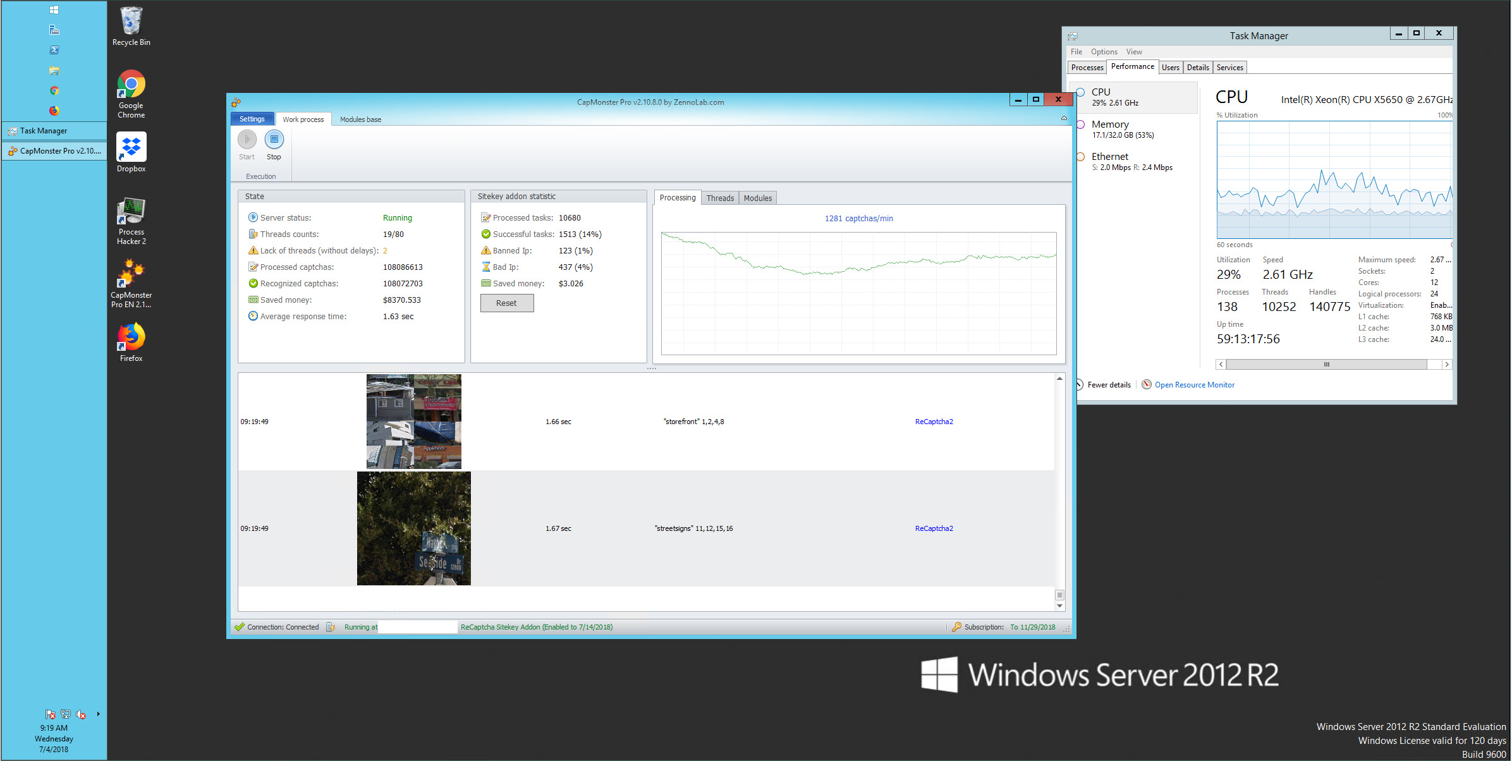Viewport: 1512px width, 761px height.
Task: Click the Connection connected checkmark icon
Action: (x=239, y=627)
